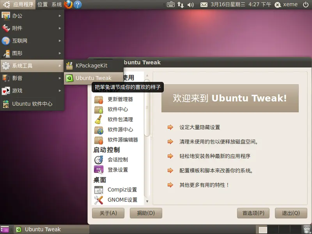Open the trash icon in bottom panel
The height and width of the screenshot is (234, 312).
307,229
